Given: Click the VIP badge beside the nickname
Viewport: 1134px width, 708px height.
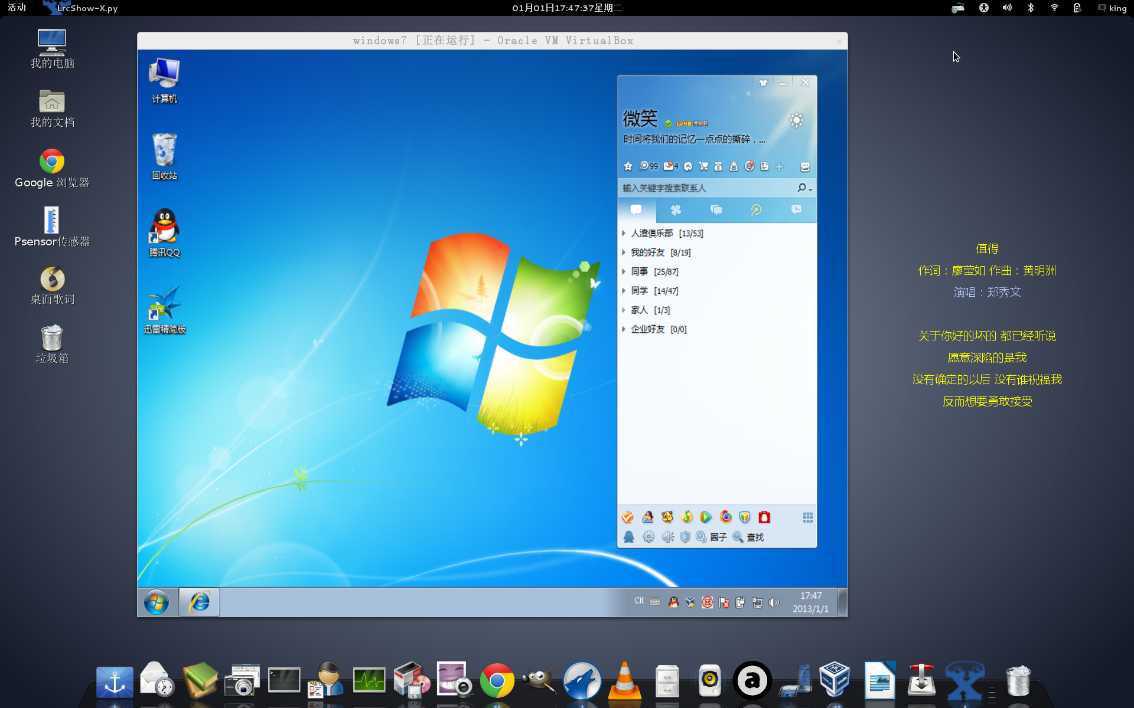Looking at the screenshot, I should click(x=700, y=123).
